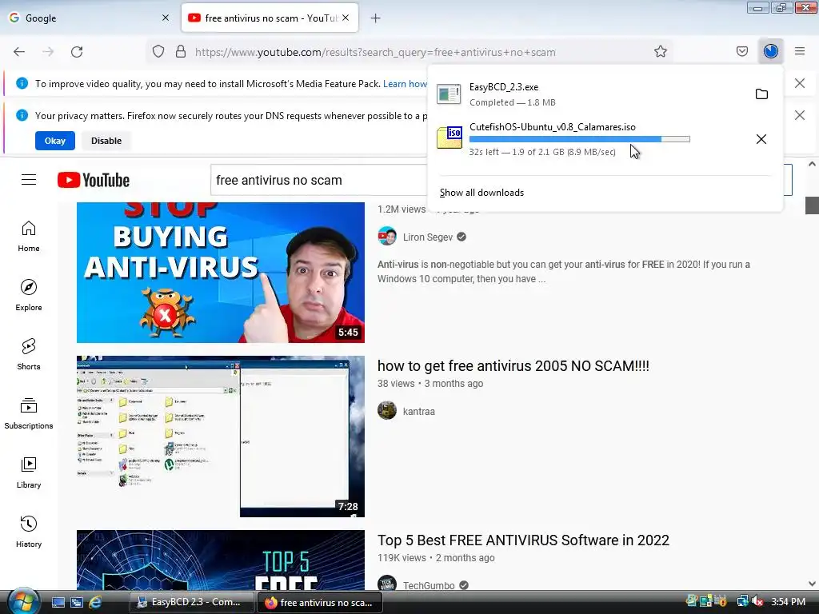Cancel the CutefishOS ISO download
This screenshot has height=614, width=819.
pos(761,139)
